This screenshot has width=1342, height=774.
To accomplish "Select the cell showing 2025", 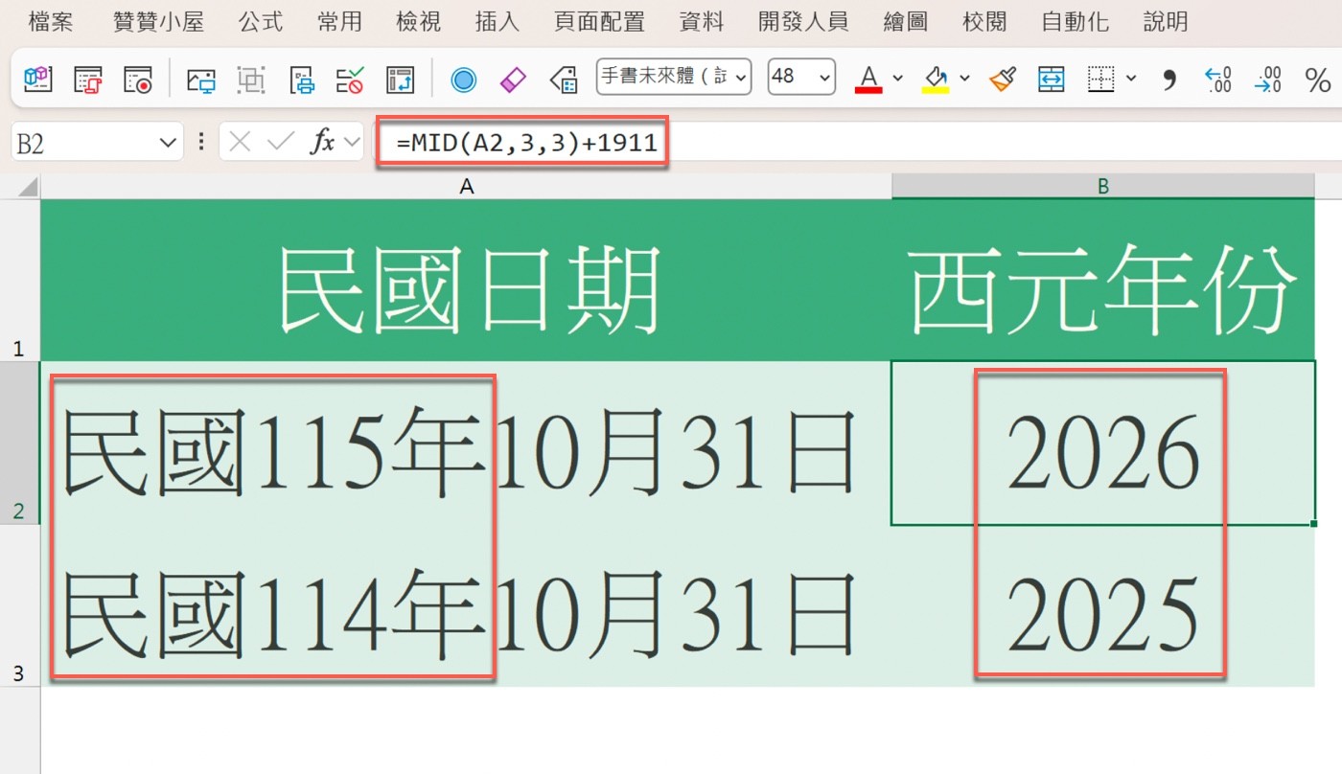I will click(1102, 605).
